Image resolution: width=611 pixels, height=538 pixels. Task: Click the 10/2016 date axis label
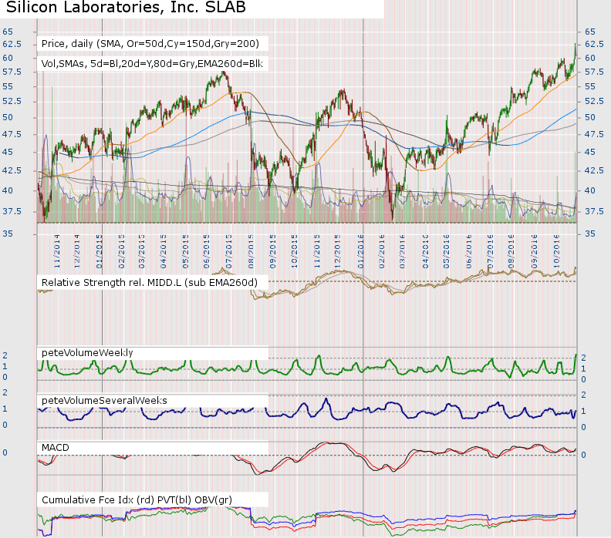556,251
